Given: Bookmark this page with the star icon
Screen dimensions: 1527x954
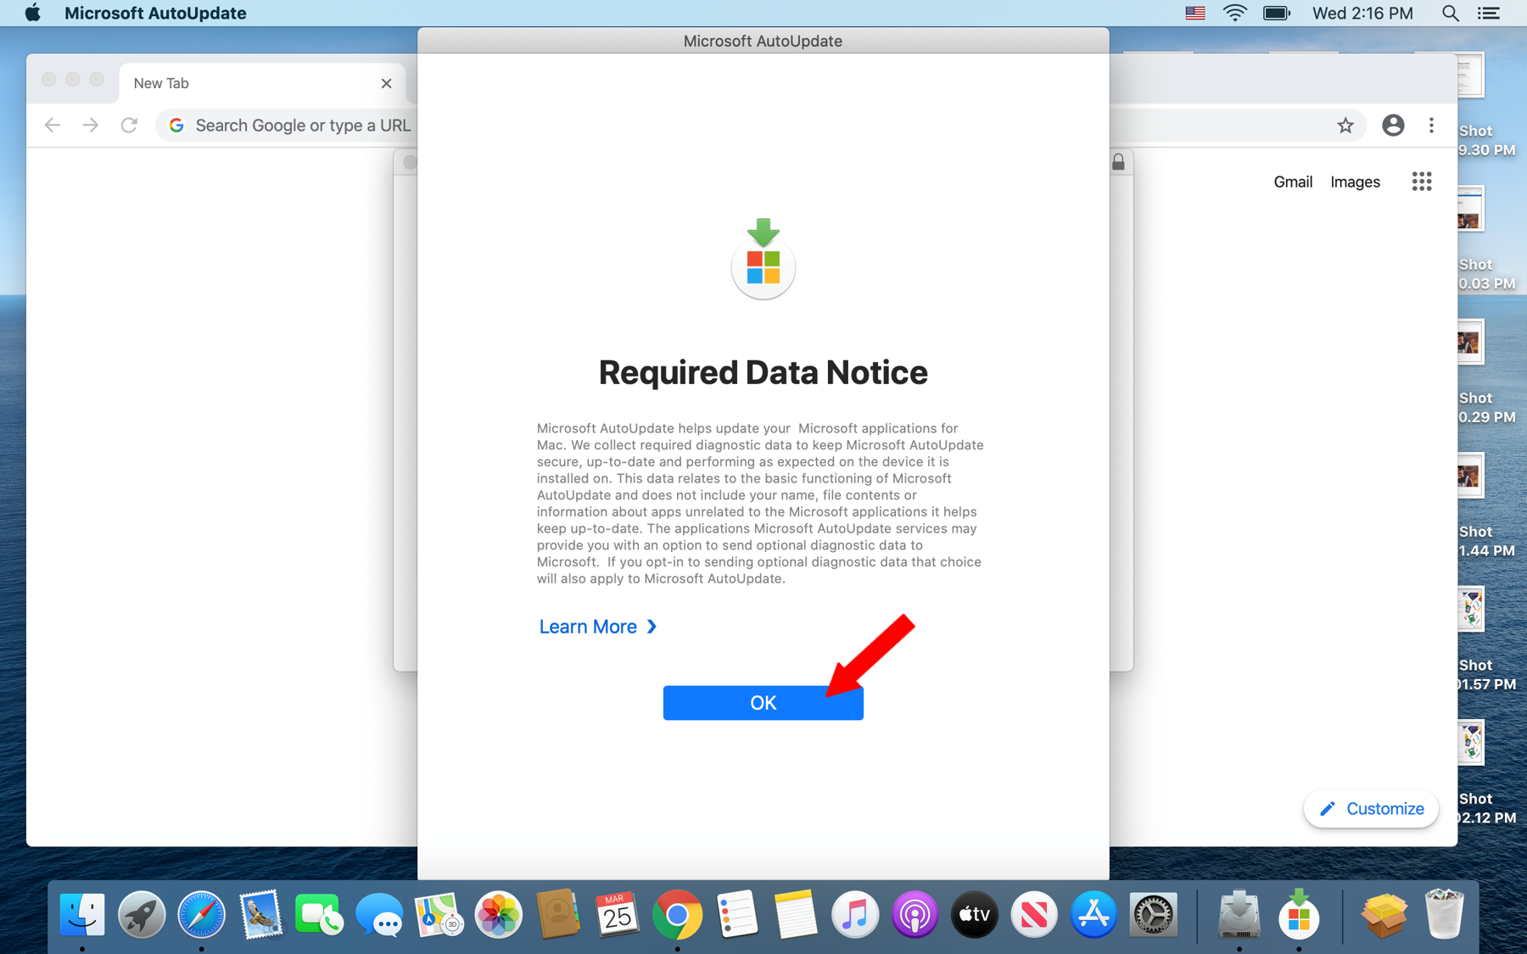Looking at the screenshot, I should pyautogui.click(x=1345, y=126).
